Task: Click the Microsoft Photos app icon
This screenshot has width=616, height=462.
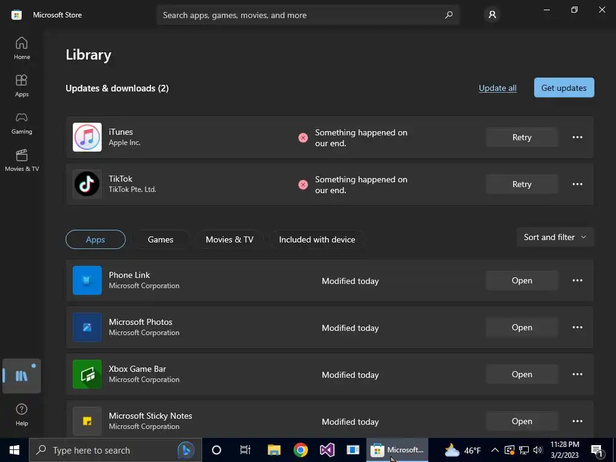Action: click(87, 327)
